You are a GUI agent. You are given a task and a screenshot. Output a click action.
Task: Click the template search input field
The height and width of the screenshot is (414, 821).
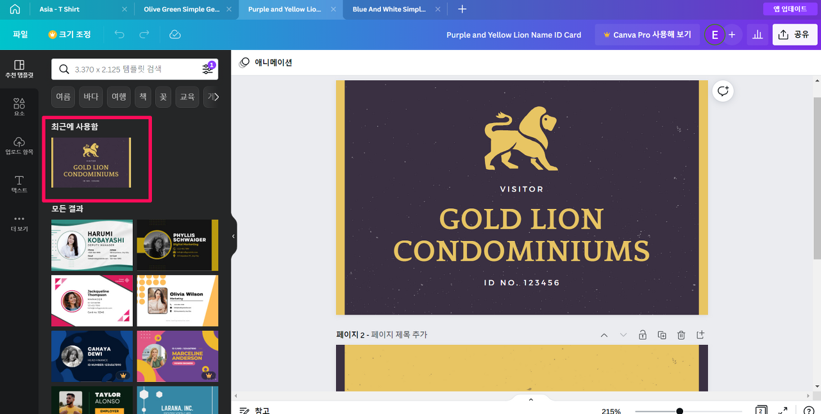click(x=135, y=69)
